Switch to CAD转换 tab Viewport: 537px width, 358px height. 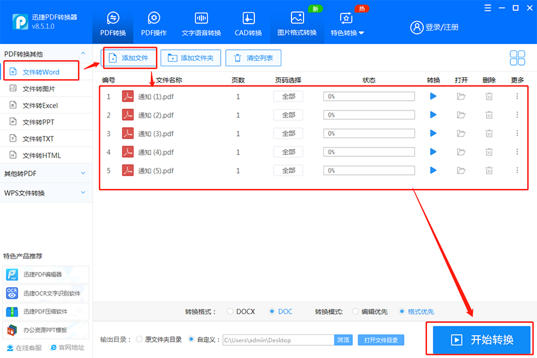(x=248, y=24)
